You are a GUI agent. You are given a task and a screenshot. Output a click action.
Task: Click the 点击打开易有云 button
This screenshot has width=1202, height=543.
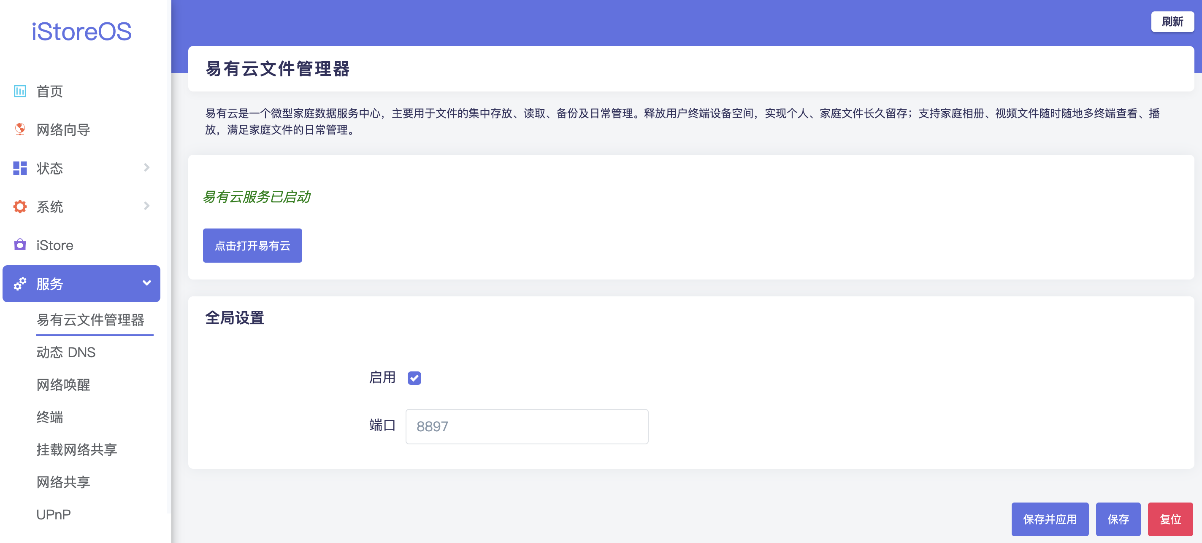coord(252,246)
